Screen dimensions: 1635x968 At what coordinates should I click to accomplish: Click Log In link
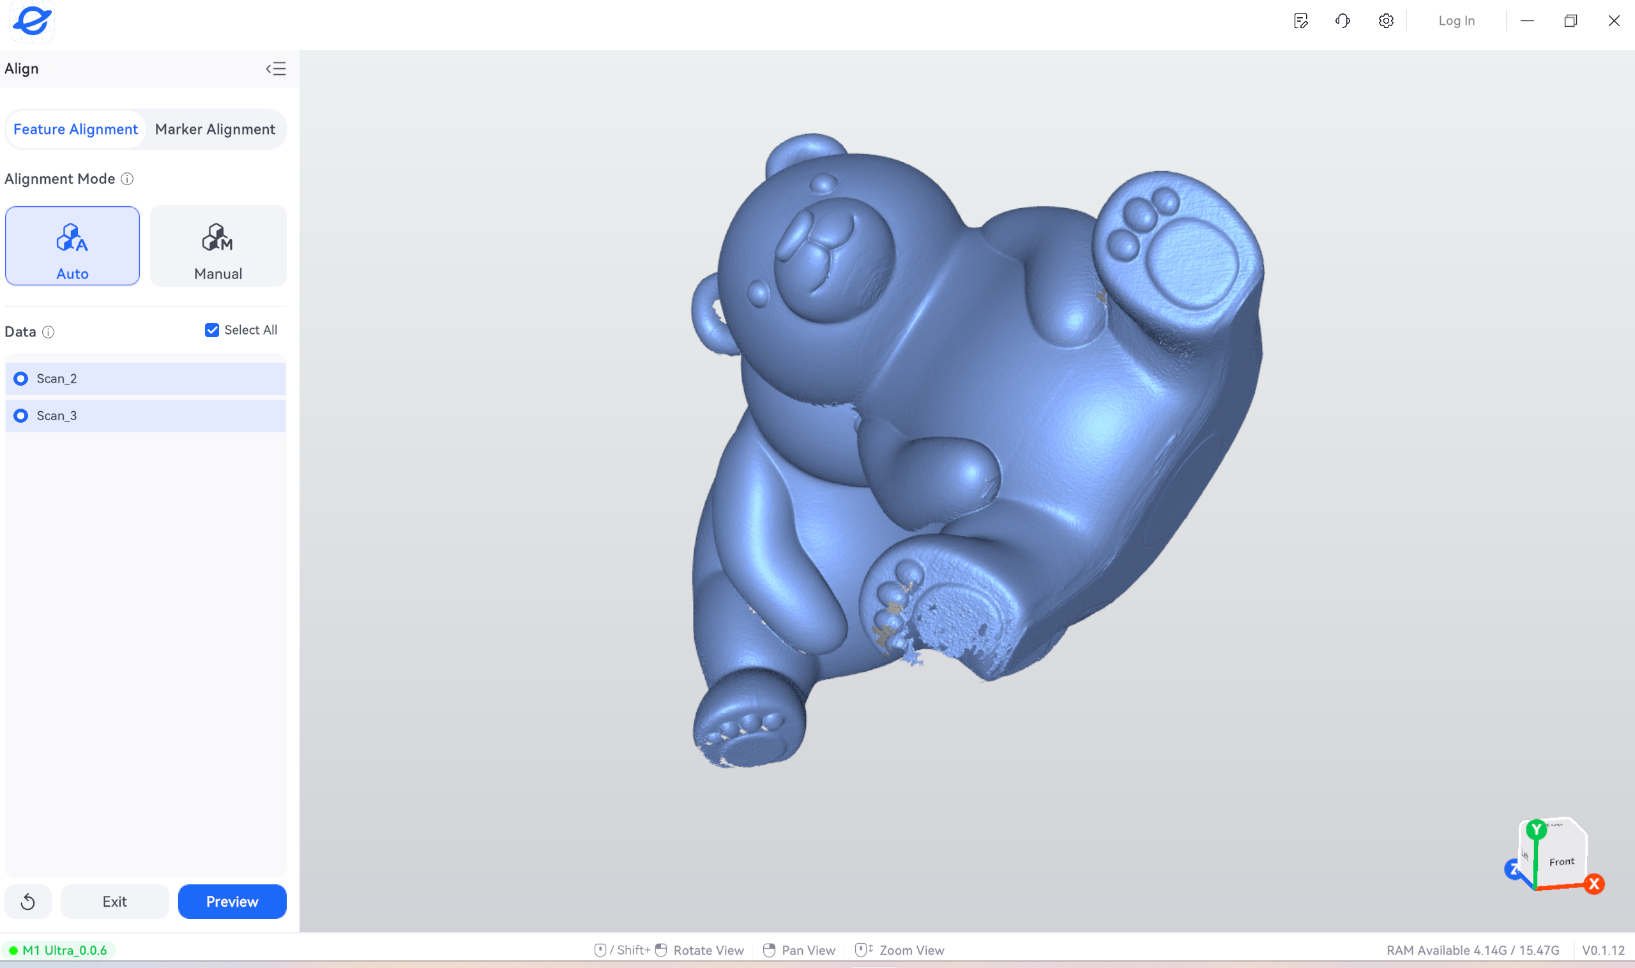point(1456,21)
